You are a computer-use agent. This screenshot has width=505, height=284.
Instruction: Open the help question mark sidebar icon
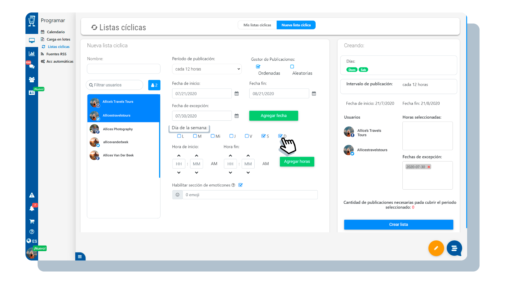click(x=32, y=232)
